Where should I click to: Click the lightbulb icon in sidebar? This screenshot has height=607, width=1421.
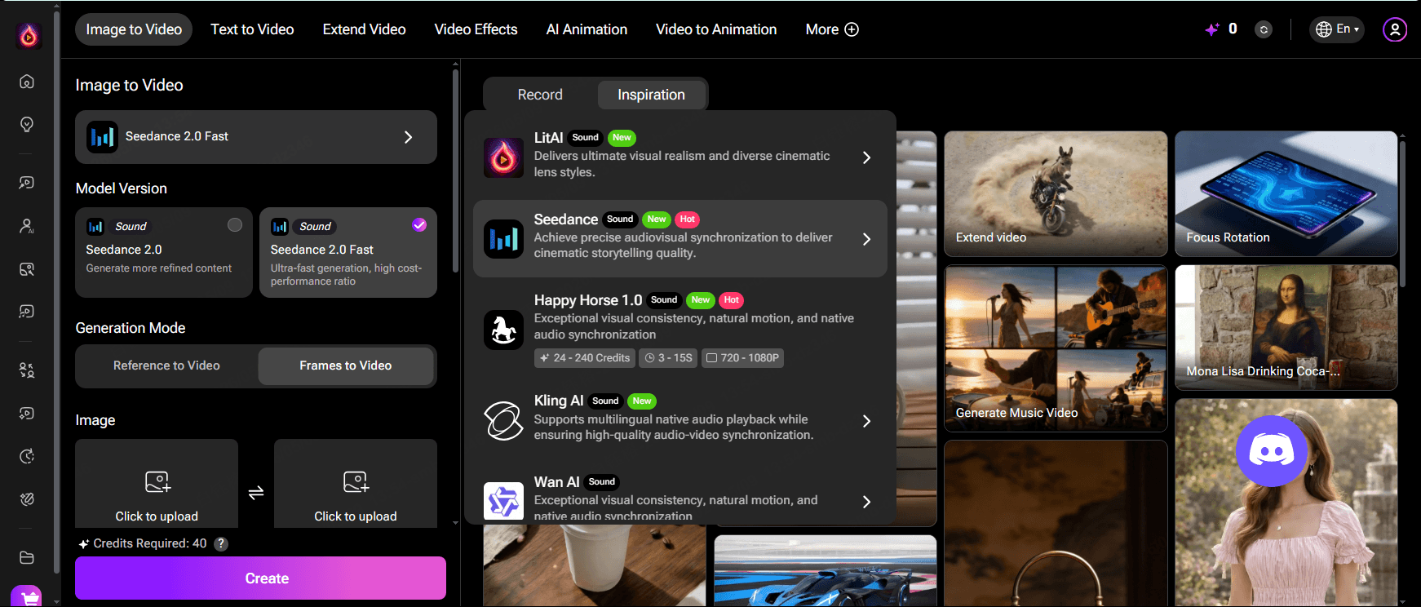tap(27, 124)
